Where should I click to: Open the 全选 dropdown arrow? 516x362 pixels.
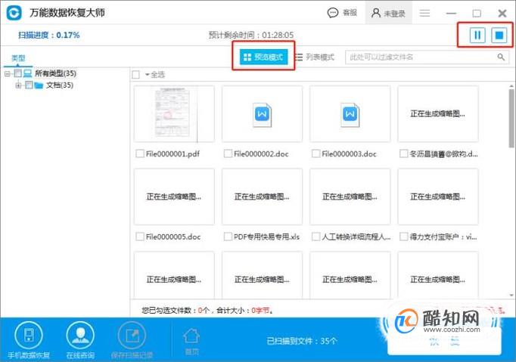coord(147,75)
